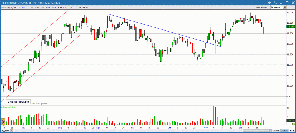Click the m: 12.400 minimum value
296x133 pixels.
point(36,7)
